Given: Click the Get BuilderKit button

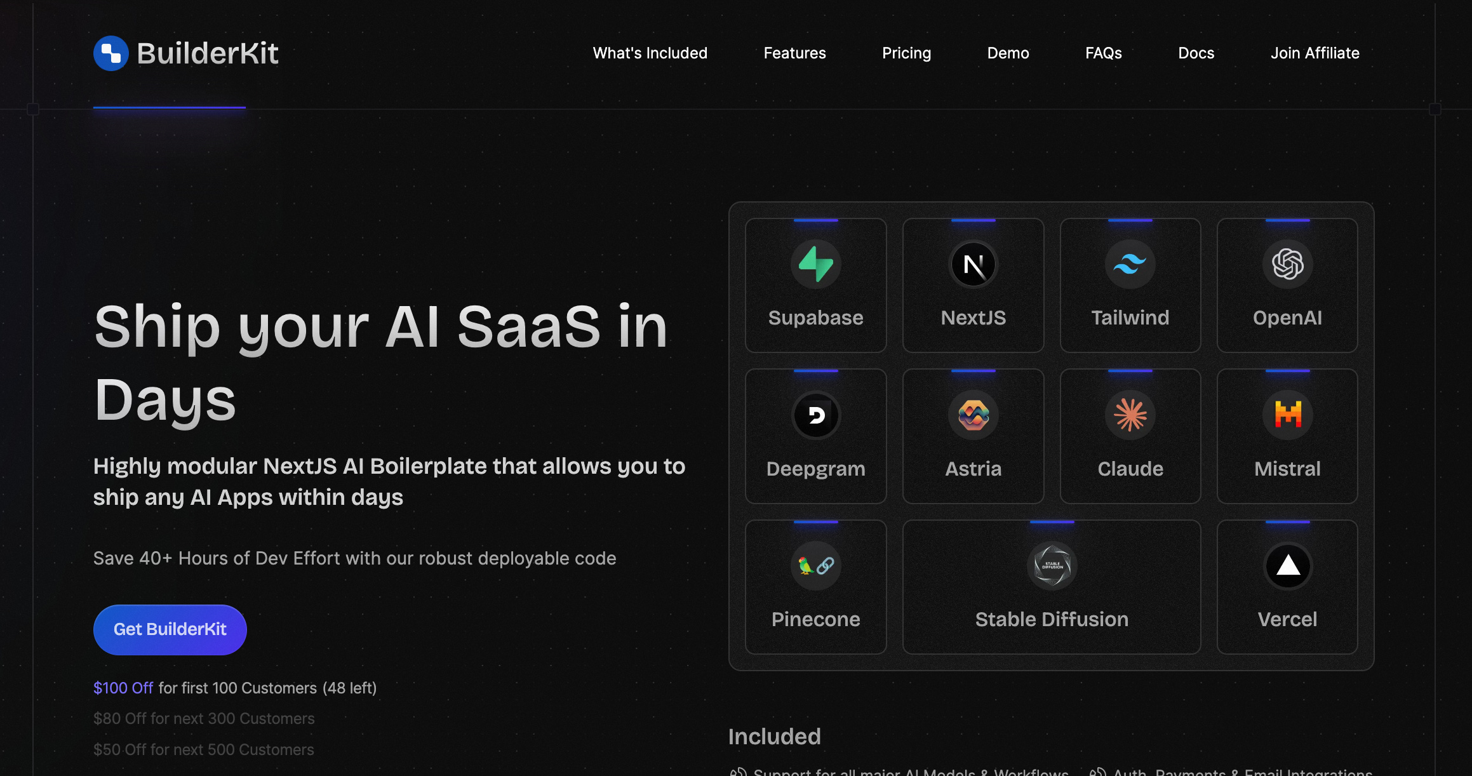Looking at the screenshot, I should coord(170,629).
